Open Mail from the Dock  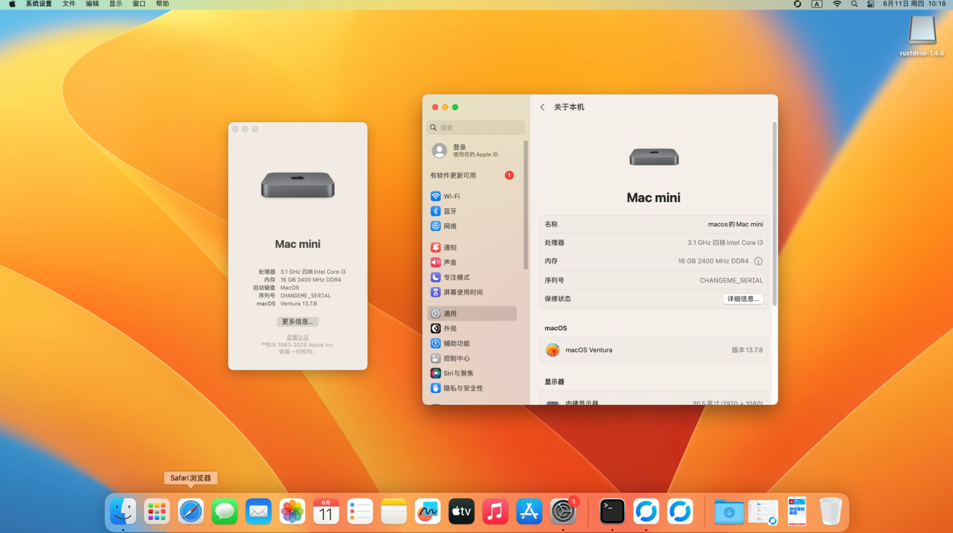point(259,512)
